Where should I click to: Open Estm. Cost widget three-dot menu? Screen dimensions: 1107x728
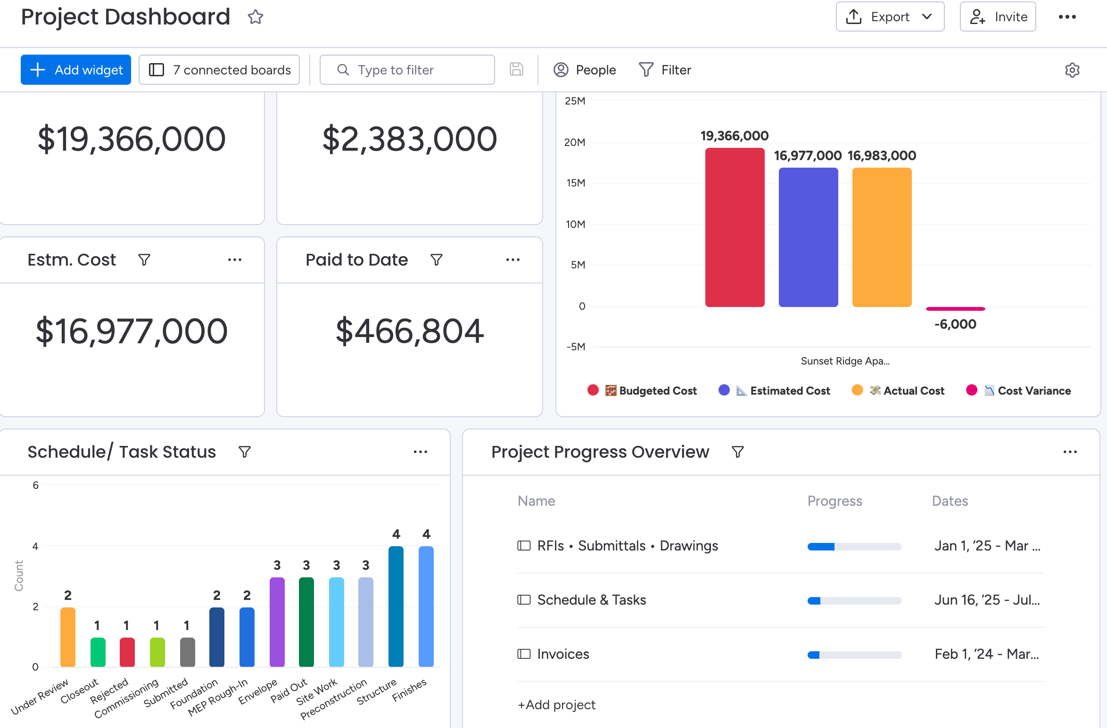tap(234, 260)
